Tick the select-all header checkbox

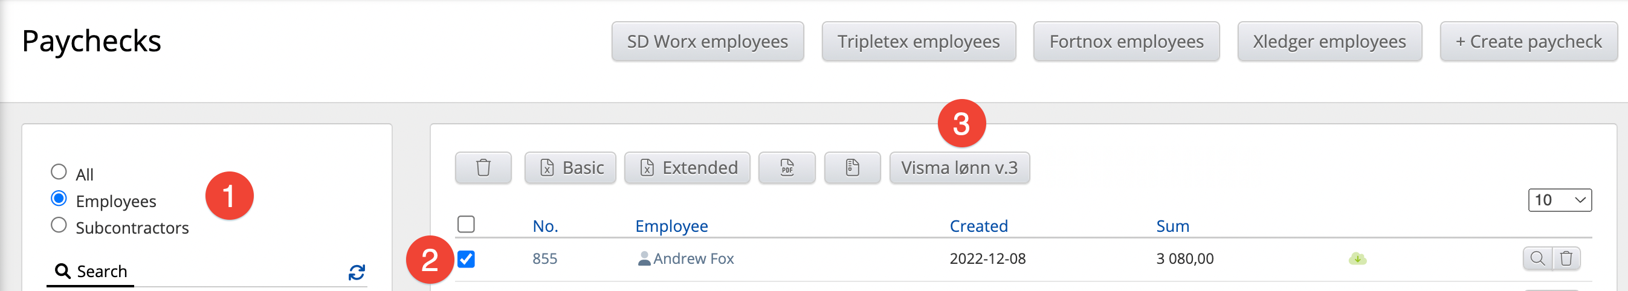point(467,224)
